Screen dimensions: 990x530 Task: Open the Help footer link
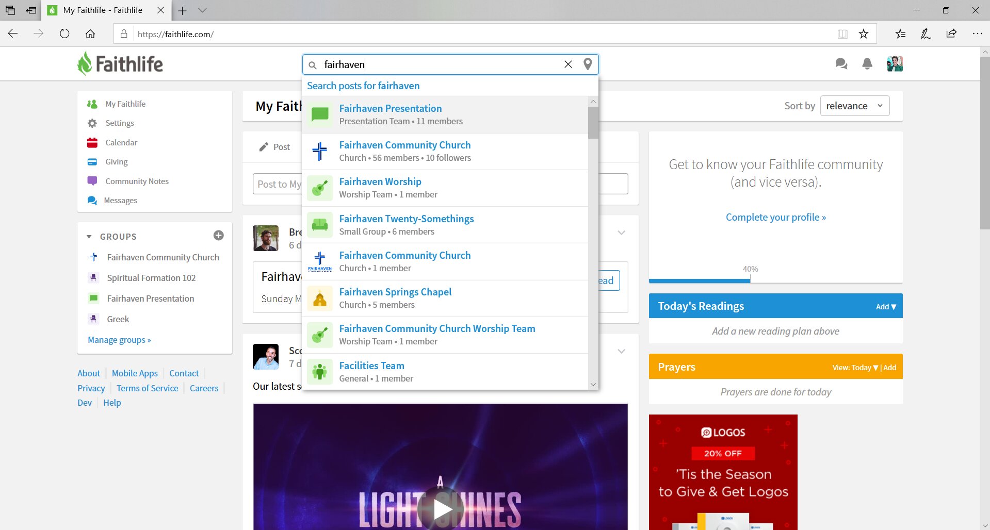(x=112, y=403)
